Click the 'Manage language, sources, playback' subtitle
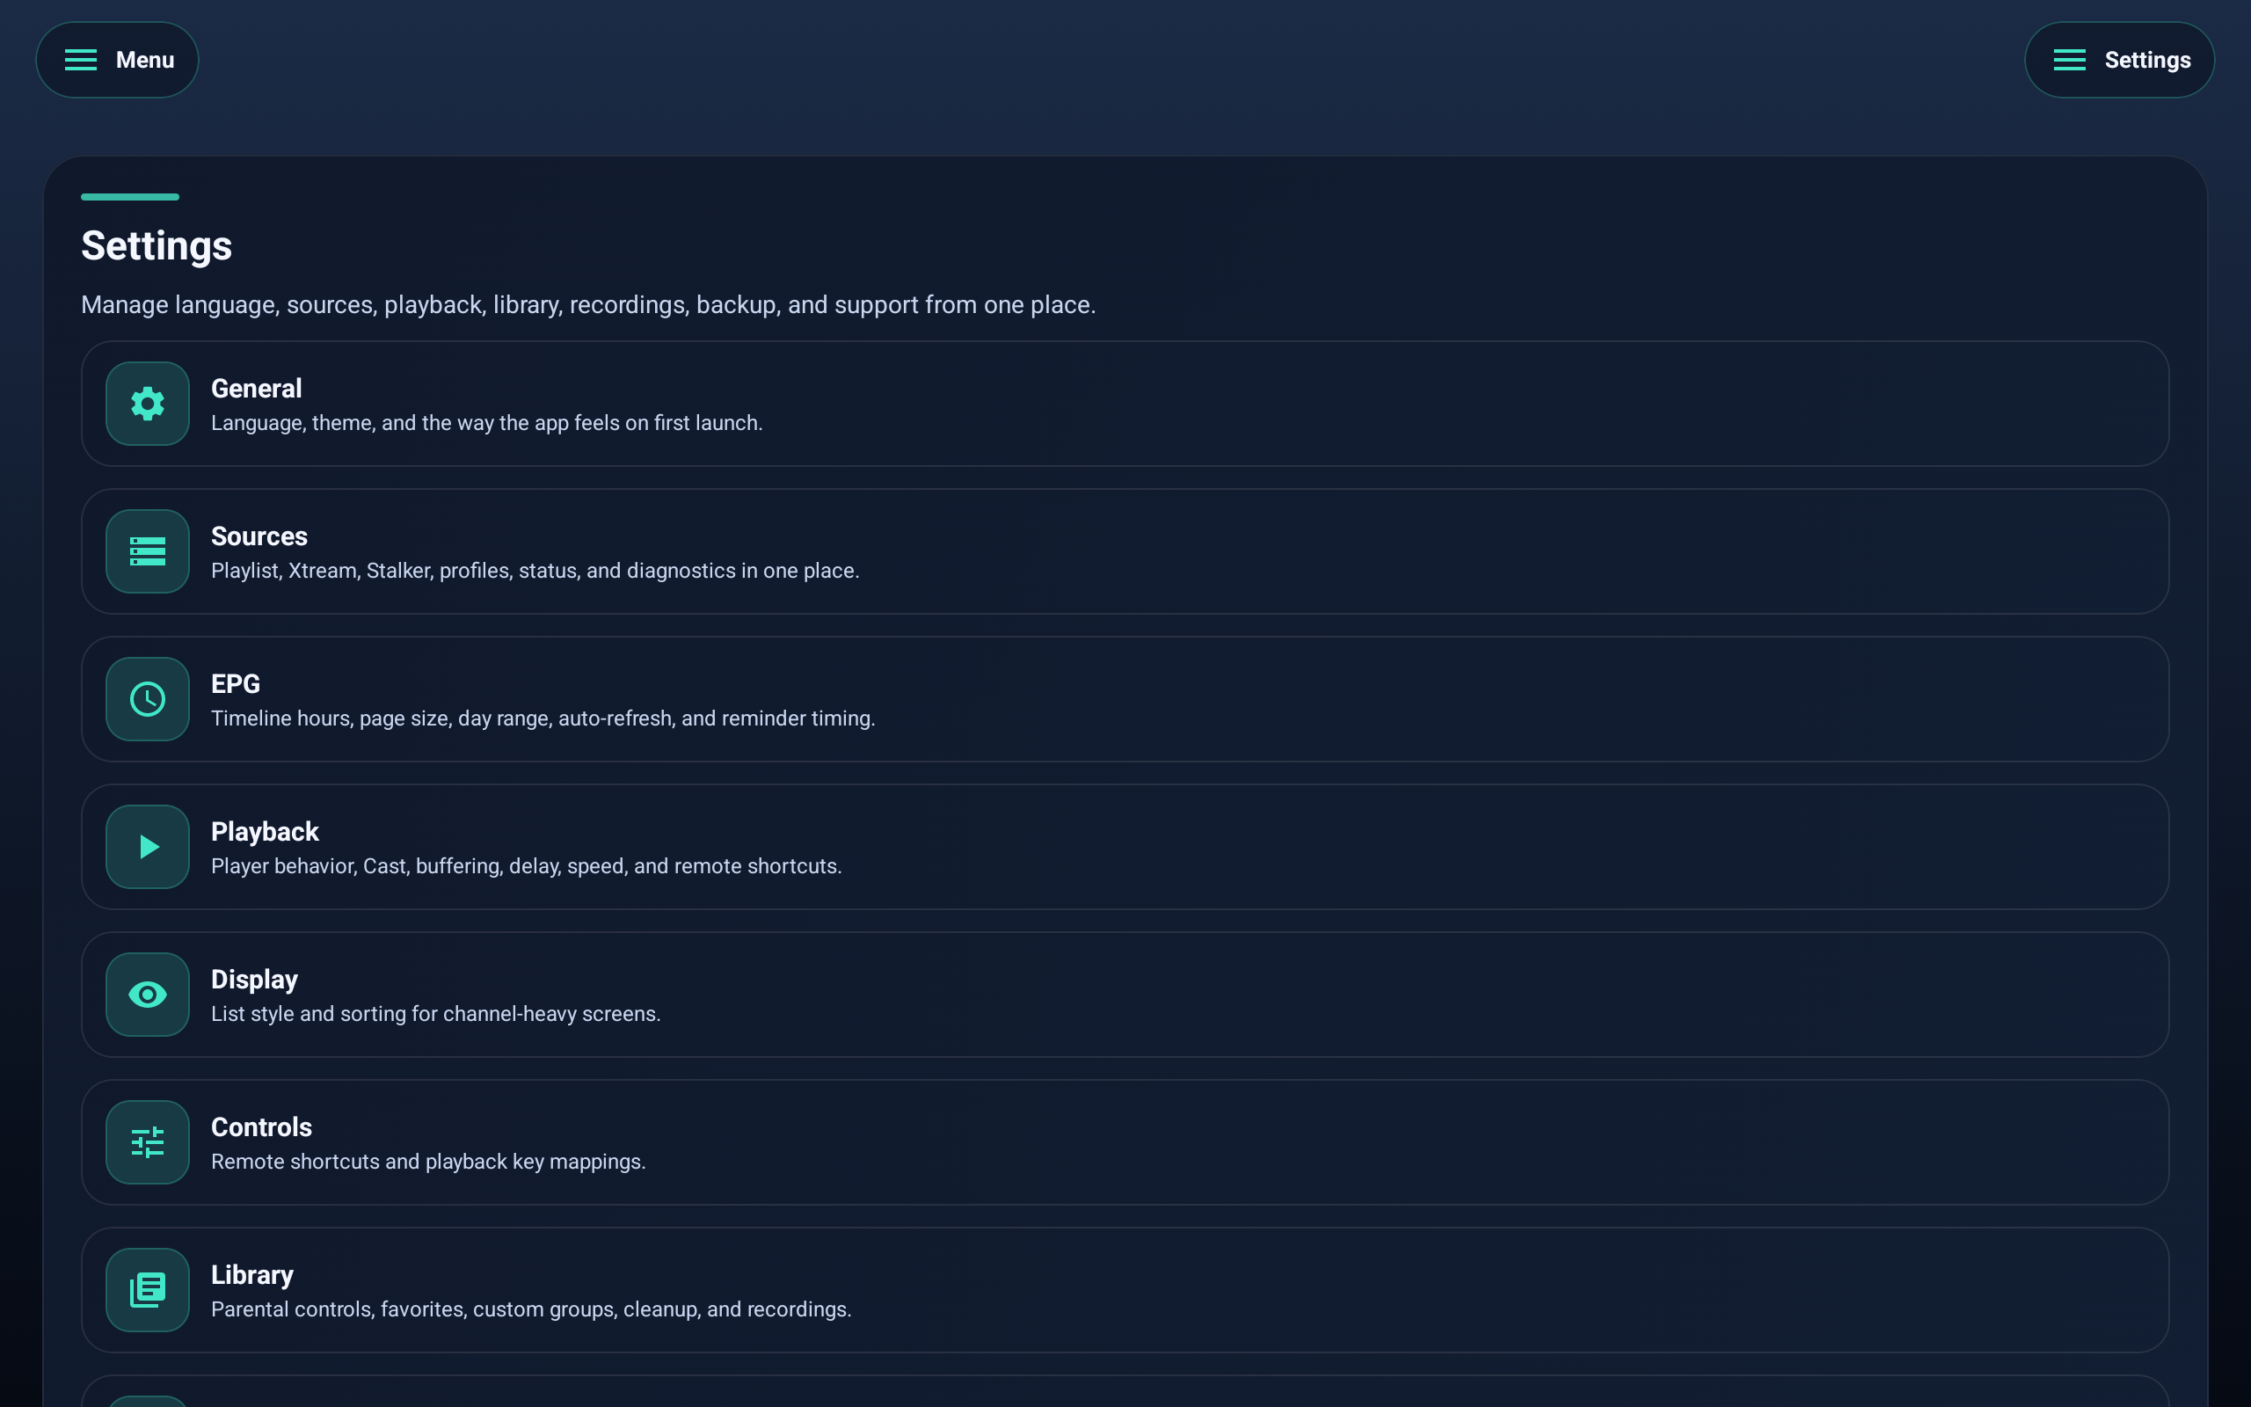 (589, 305)
